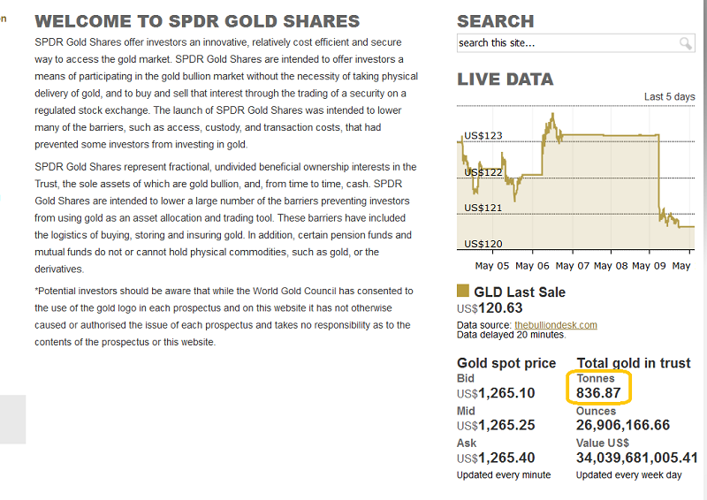Click the Bid price US$1,265.10
The width and height of the screenshot is (707, 500).
pyautogui.click(x=496, y=393)
